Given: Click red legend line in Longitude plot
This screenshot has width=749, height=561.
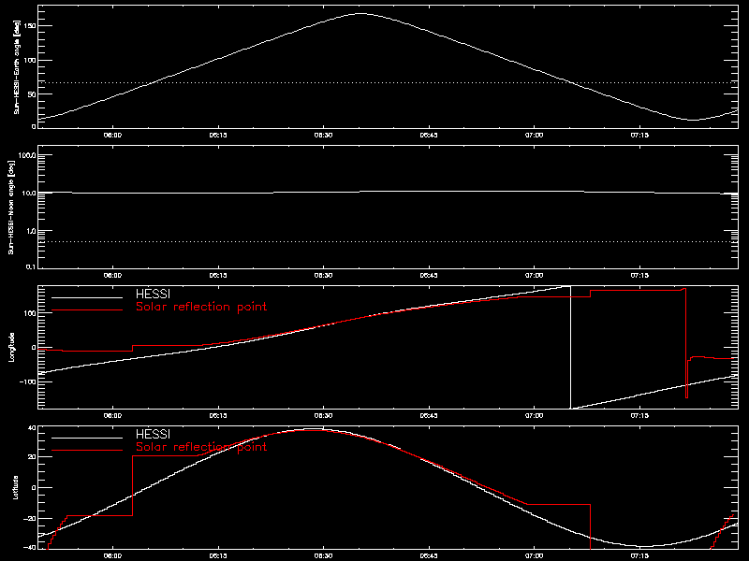Looking at the screenshot, I should coord(87,310).
